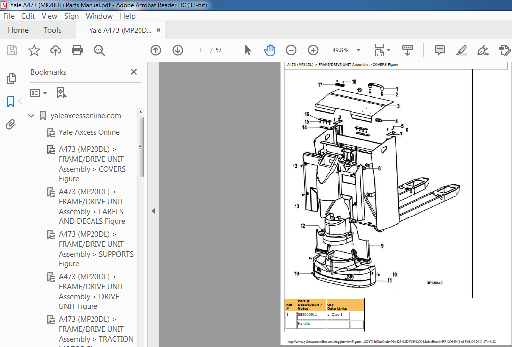This screenshot has width=512, height=347.
Task: Click the 49.8% zoom value field
Action: point(340,50)
